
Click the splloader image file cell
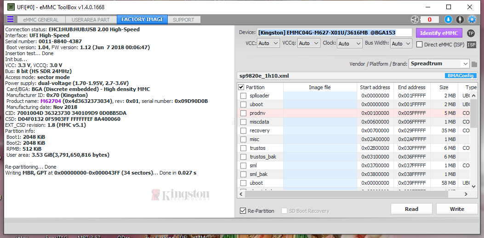[320, 96]
